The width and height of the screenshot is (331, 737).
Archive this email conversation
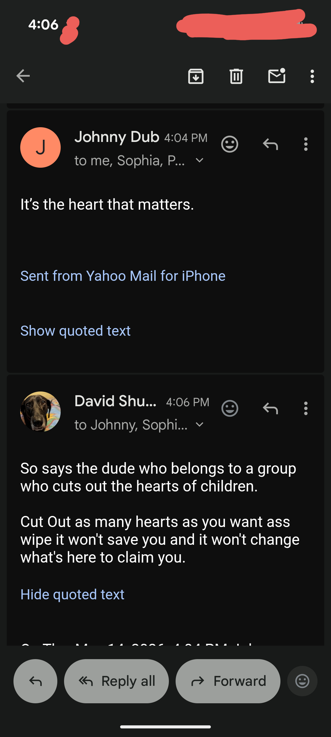(x=196, y=76)
